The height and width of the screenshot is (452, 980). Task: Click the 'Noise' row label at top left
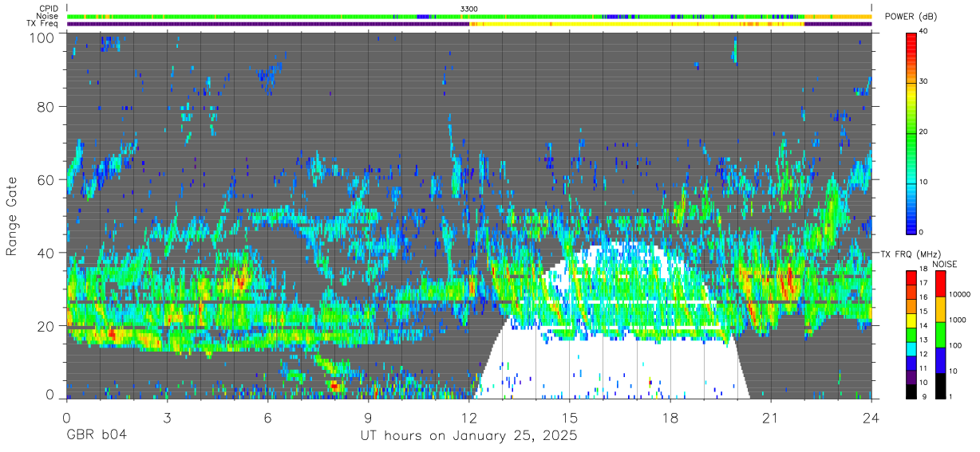tap(47, 16)
